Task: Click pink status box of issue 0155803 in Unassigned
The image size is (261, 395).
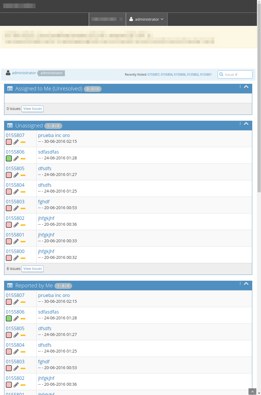Action: coord(9,208)
